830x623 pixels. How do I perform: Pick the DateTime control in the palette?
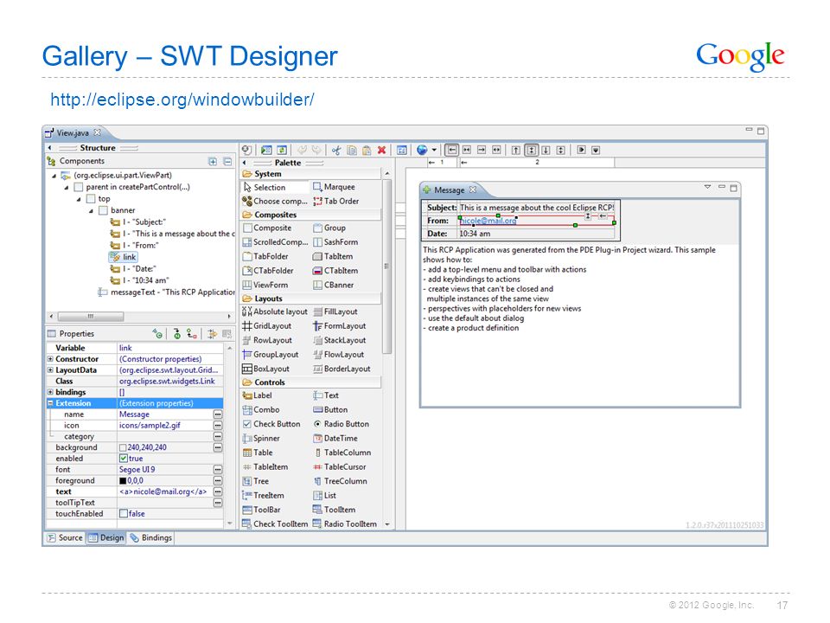click(x=335, y=439)
